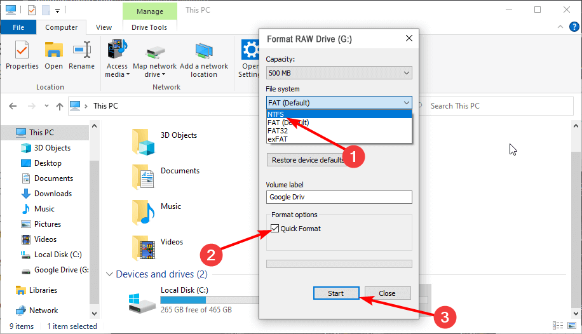582x334 pixels.
Task: Click New folder quick access toolbar icon
Action: click(46, 10)
